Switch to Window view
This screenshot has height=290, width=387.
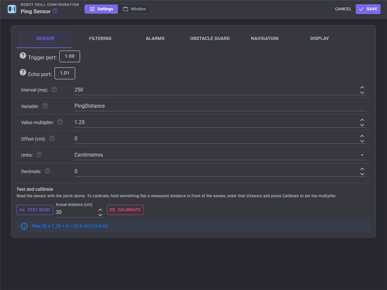pyautogui.click(x=134, y=9)
